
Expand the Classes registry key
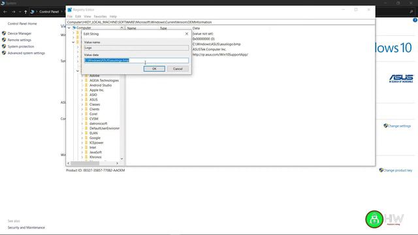[82, 104]
